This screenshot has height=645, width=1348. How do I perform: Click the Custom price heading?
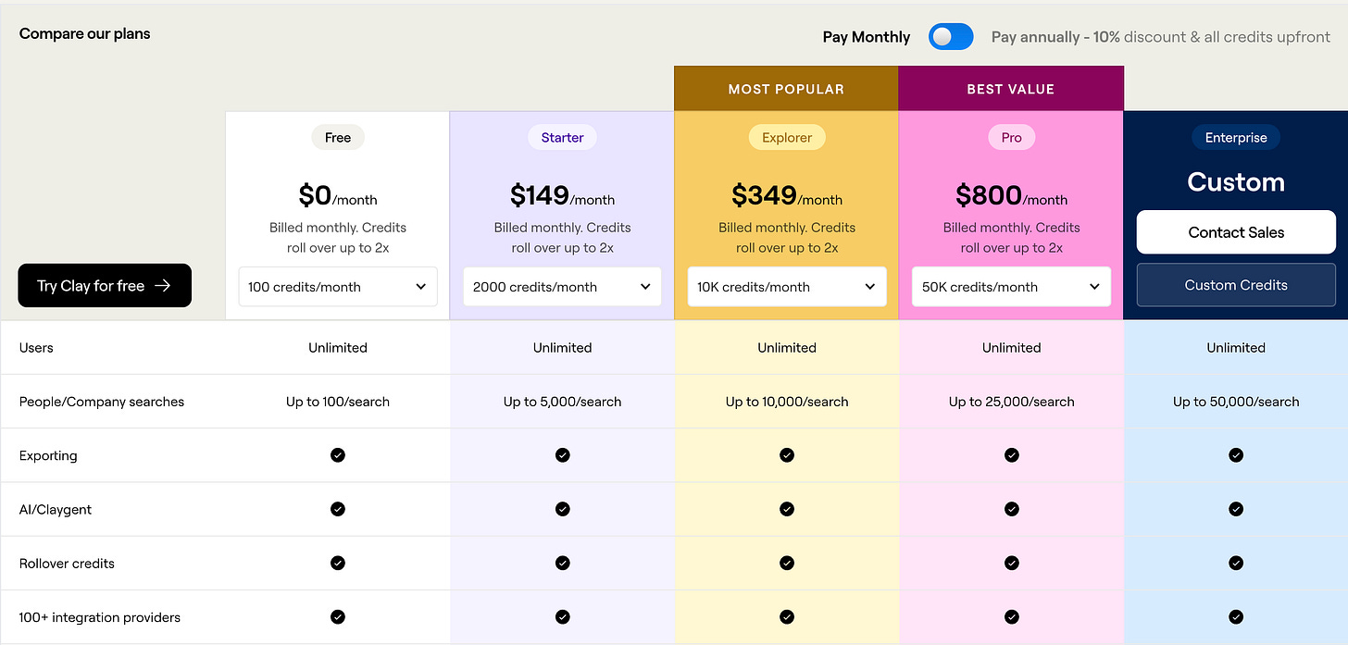point(1236,182)
